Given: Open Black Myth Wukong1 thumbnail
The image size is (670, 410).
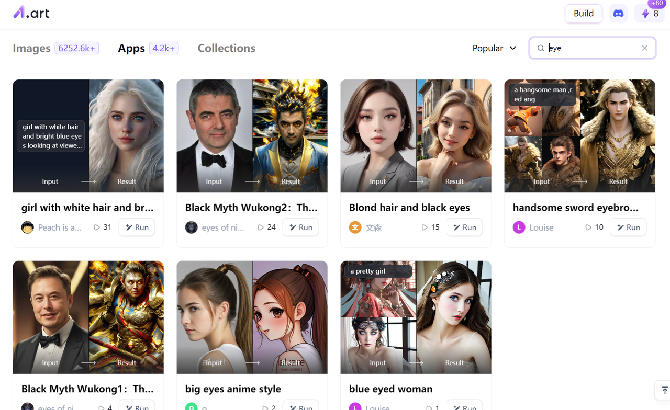Looking at the screenshot, I should pos(88,317).
